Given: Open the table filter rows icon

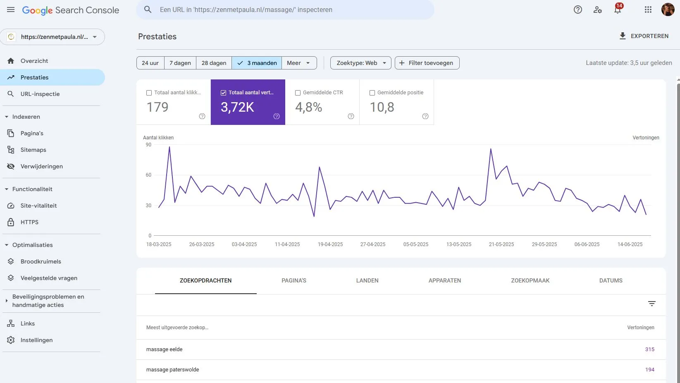Looking at the screenshot, I should (652, 304).
